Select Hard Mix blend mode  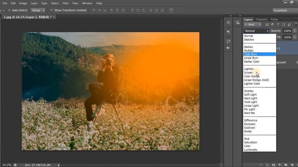260,113
